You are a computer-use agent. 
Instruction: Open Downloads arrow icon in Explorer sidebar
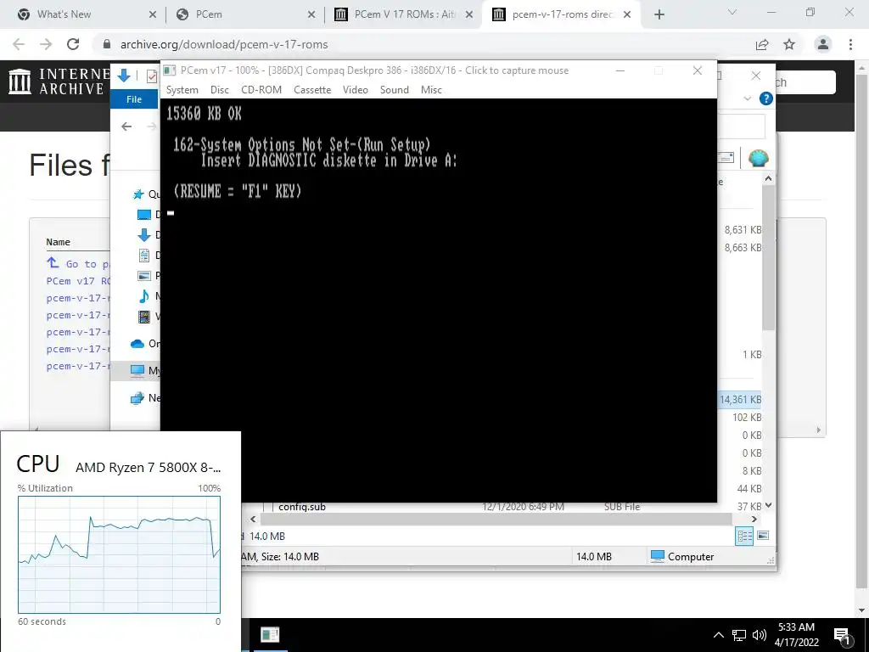143,235
